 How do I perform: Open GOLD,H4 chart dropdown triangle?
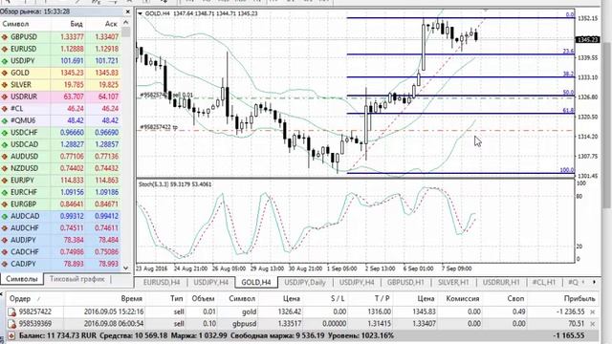140,13
